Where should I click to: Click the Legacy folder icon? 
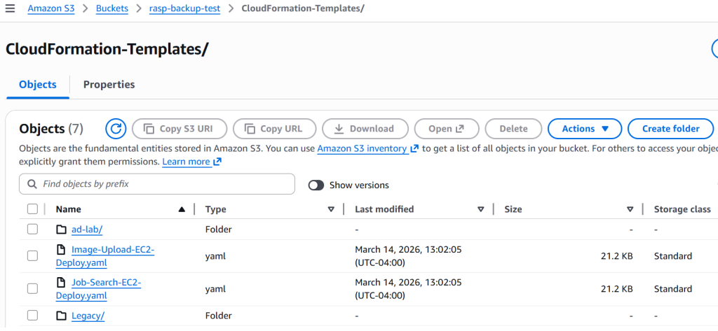pyautogui.click(x=61, y=316)
